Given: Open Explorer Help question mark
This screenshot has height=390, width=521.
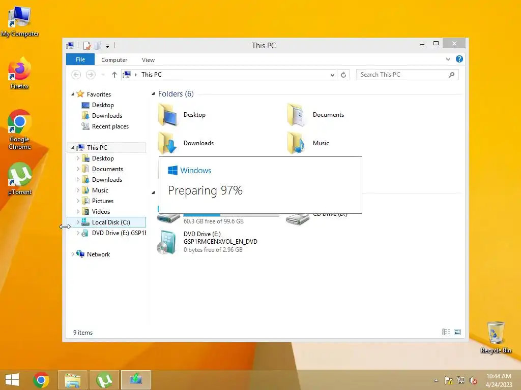Looking at the screenshot, I should [x=459, y=59].
